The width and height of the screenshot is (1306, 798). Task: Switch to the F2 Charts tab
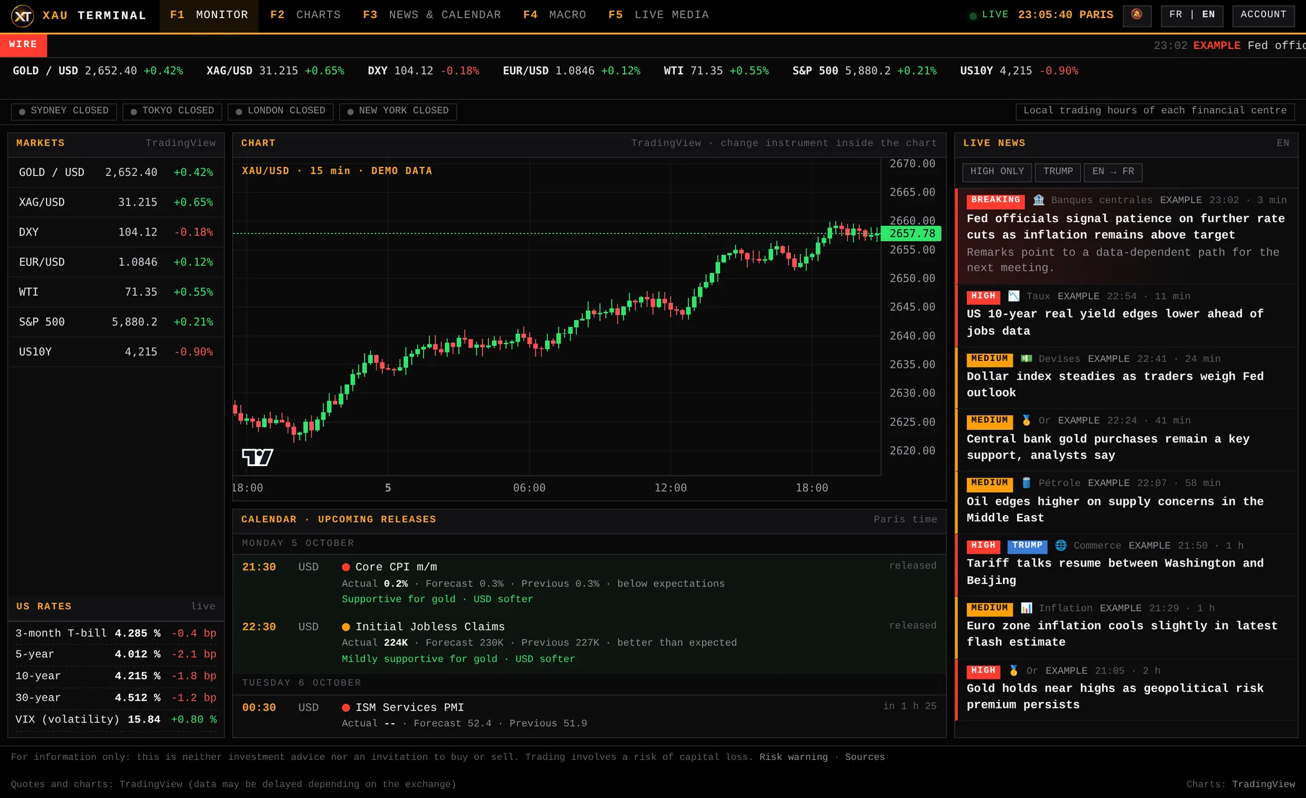(305, 15)
